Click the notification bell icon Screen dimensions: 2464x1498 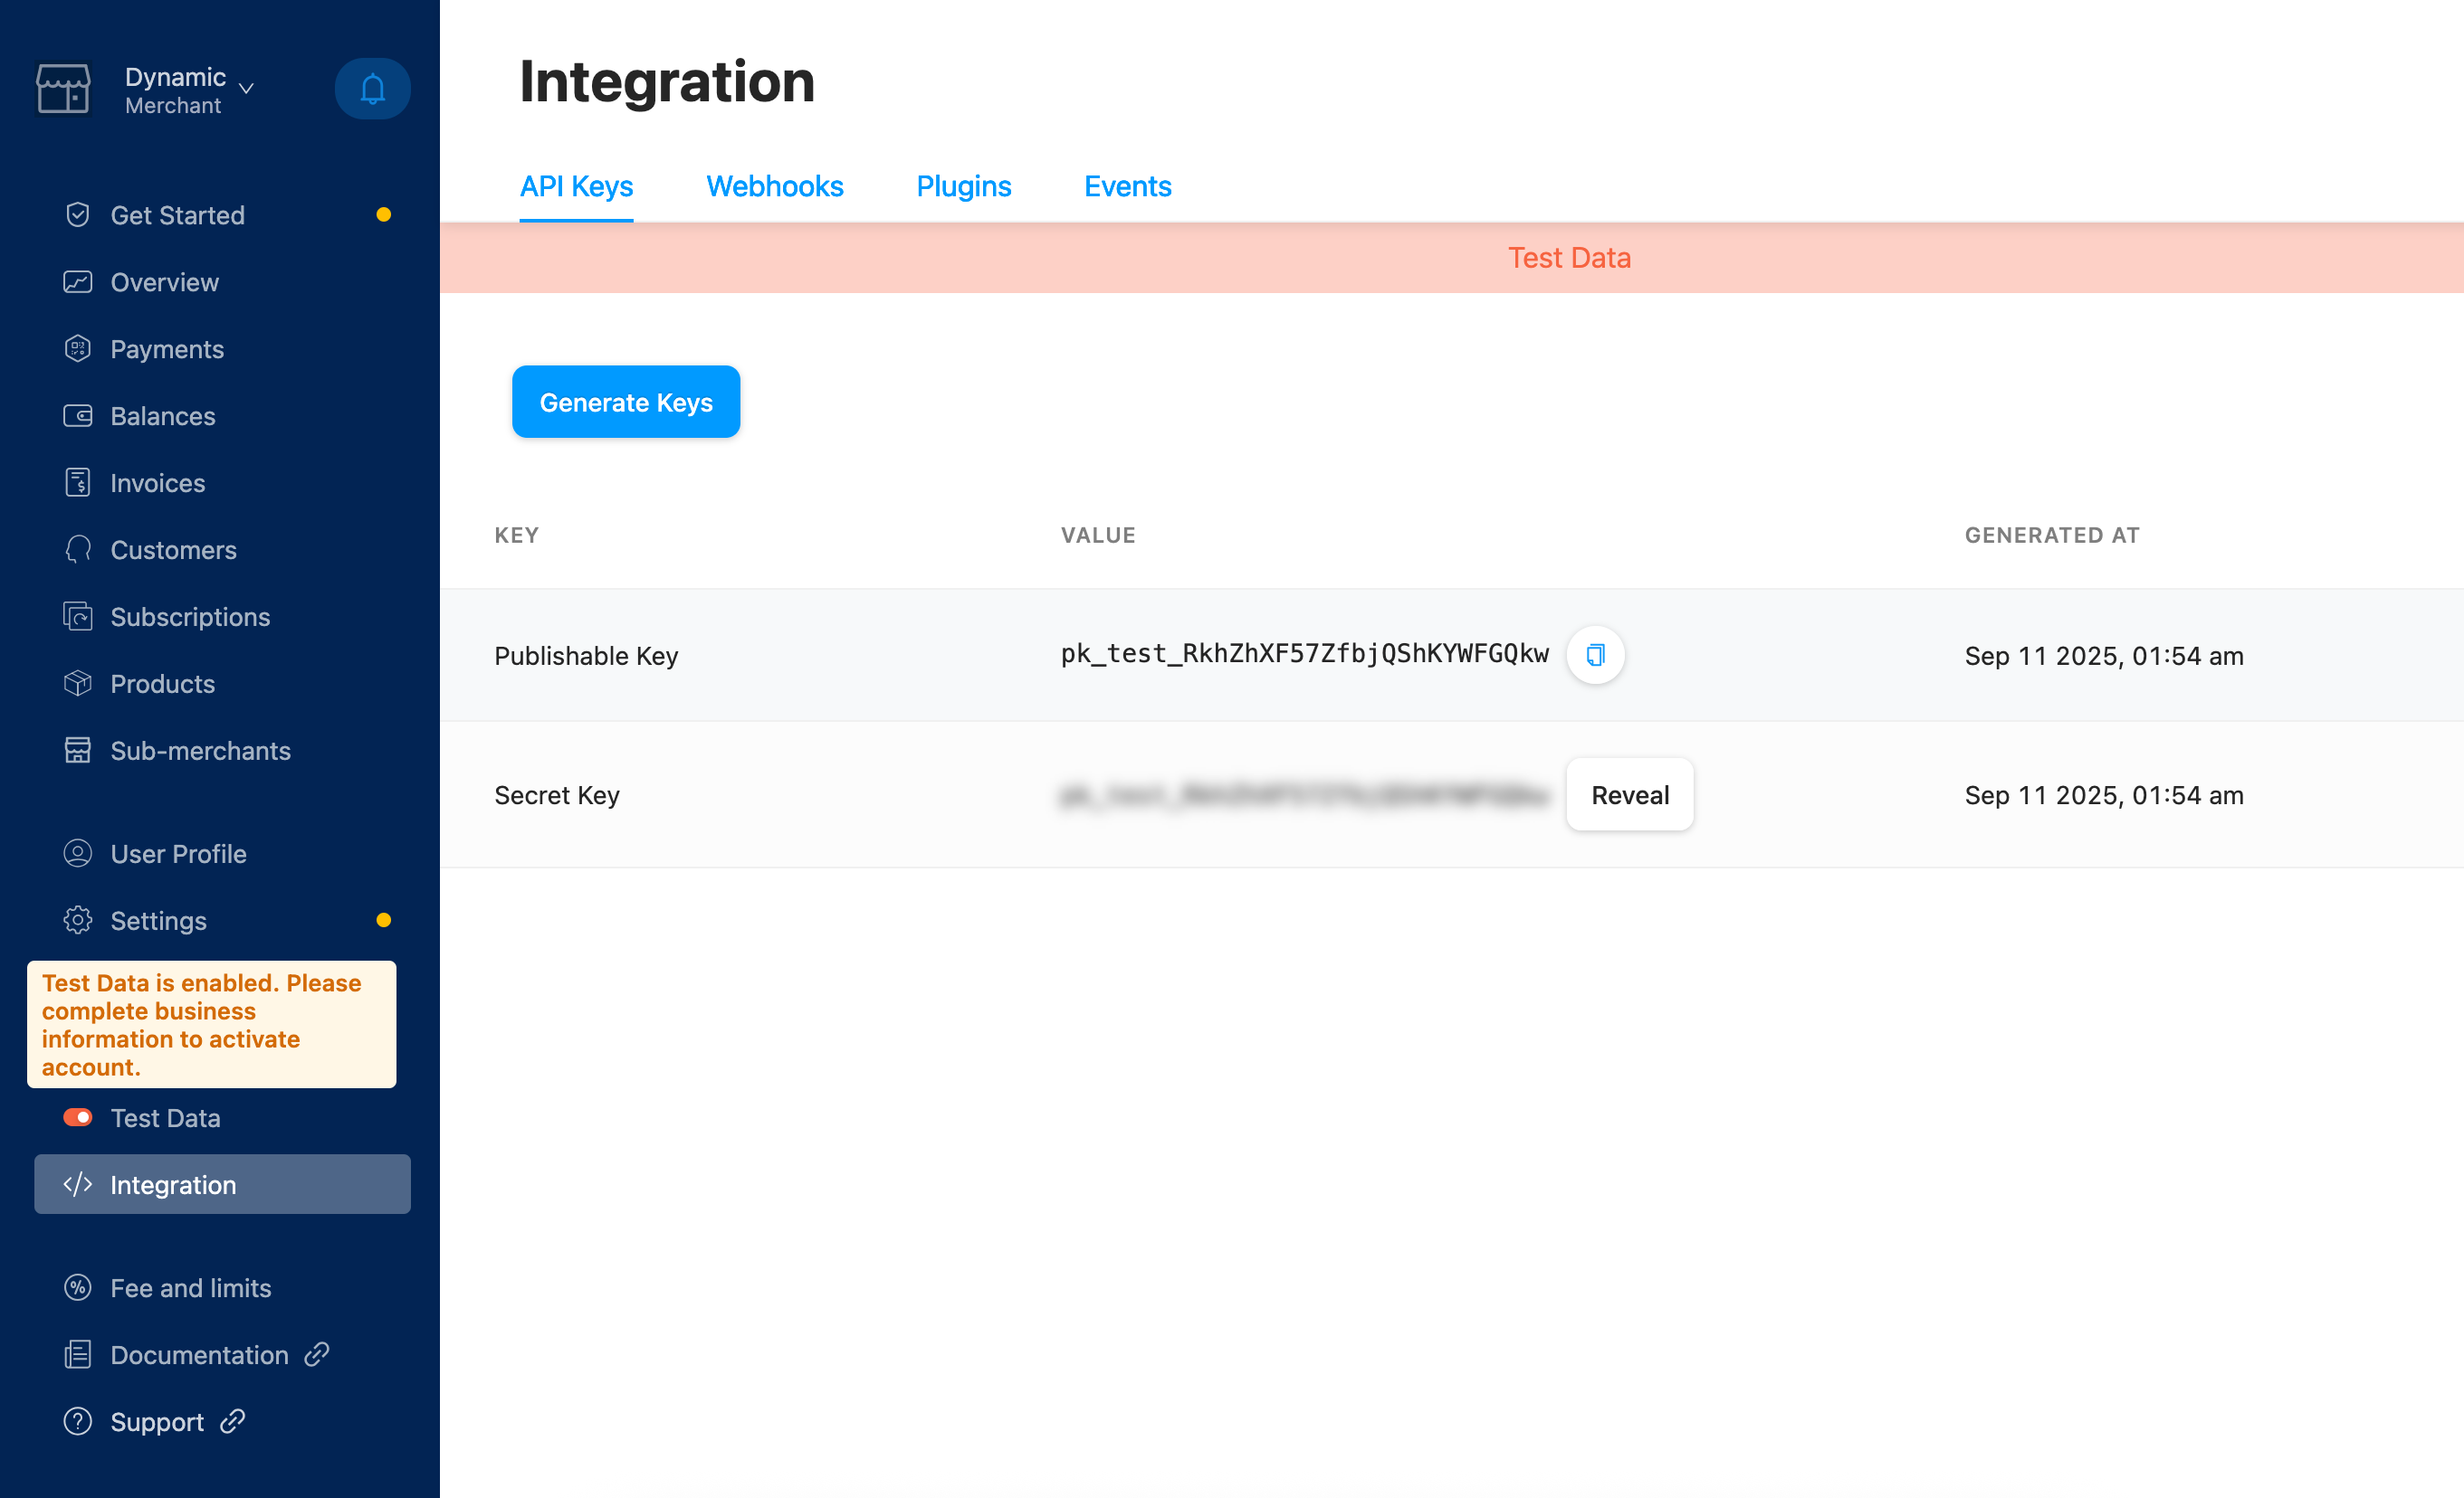point(372,89)
